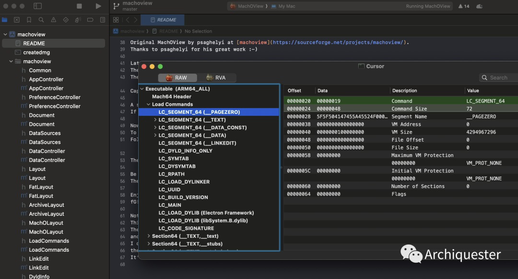This screenshot has width=518, height=279.
Task: Click the Xcode Run (play) button
Action: [x=98, y=6]
